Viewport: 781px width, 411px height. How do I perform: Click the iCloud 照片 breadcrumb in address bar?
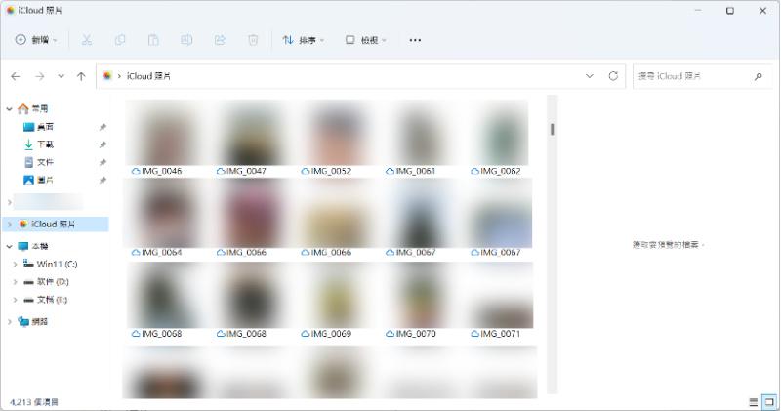pyautogui.click(x=148, y=76)
